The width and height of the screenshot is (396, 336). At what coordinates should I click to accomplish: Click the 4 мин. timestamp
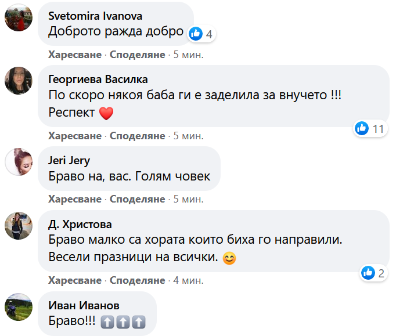point(188,280)
